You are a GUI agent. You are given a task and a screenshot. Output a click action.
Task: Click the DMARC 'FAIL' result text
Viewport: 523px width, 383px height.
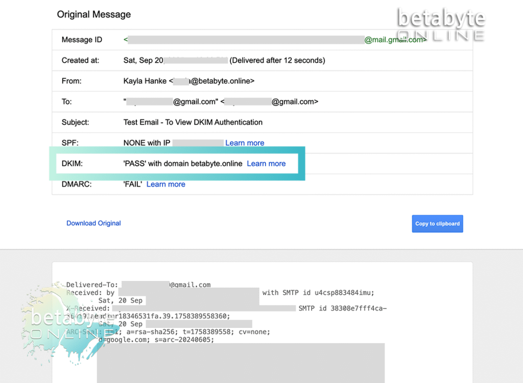pyautogui.click(x=133, y=184)
